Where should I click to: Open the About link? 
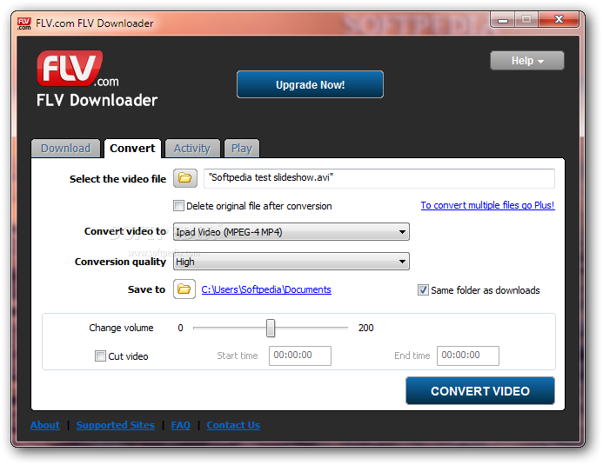[x=45, y=425]
